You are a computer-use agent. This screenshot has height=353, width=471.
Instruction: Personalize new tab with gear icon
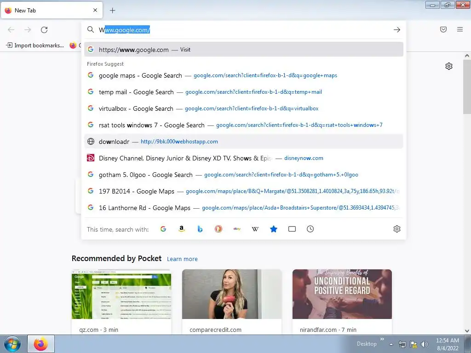pyautogui.click(x=449, y=66)
